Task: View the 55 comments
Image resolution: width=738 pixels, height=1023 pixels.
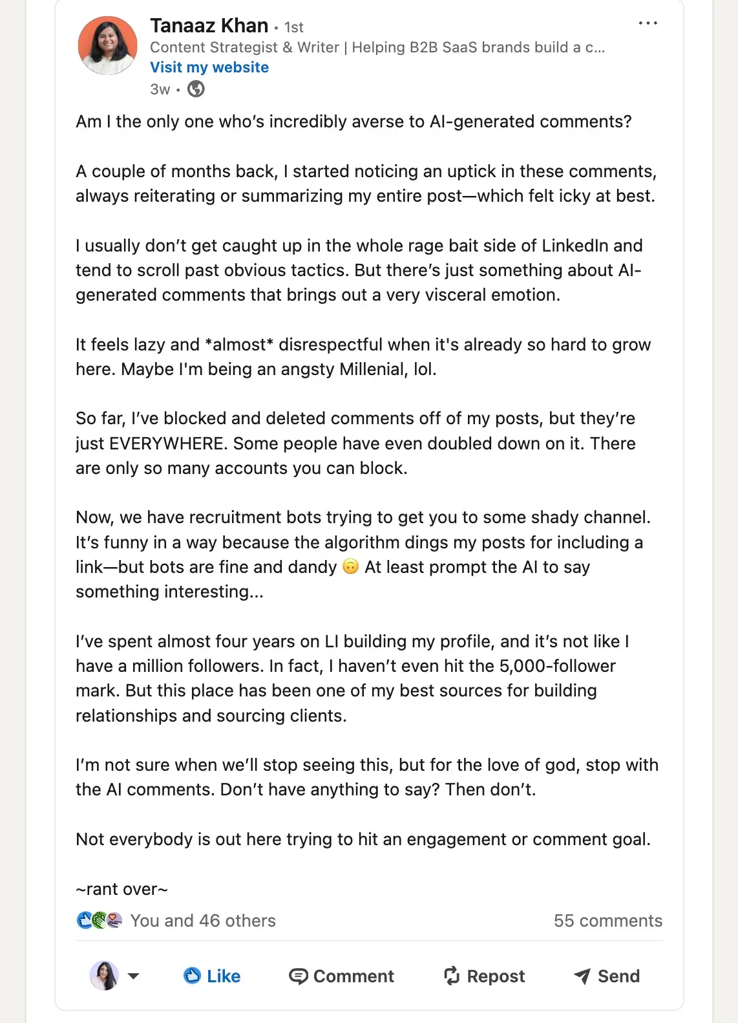Action: point(607,920)
